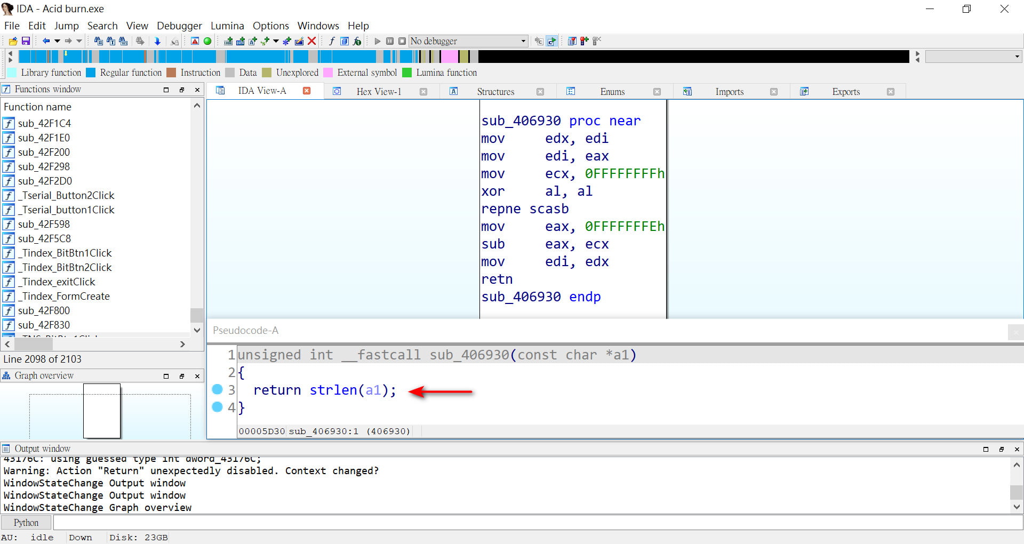Click the italic f function icon
The height and width of the screenshot is (544, 1024).
pos(332,41)
